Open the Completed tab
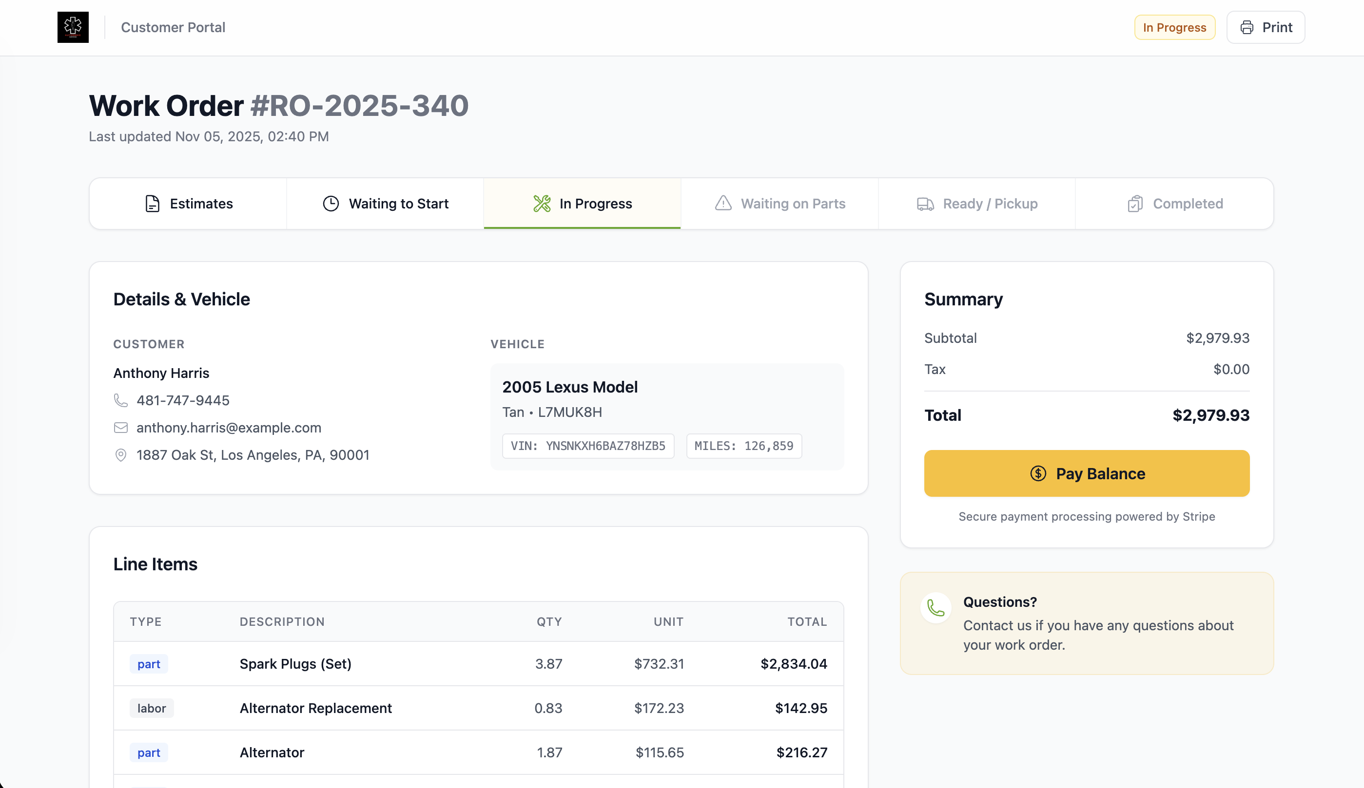 click(1174, 204)
